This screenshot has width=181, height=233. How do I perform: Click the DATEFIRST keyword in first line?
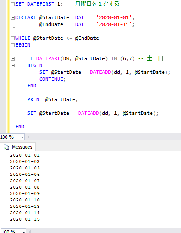tap(41, 4)
